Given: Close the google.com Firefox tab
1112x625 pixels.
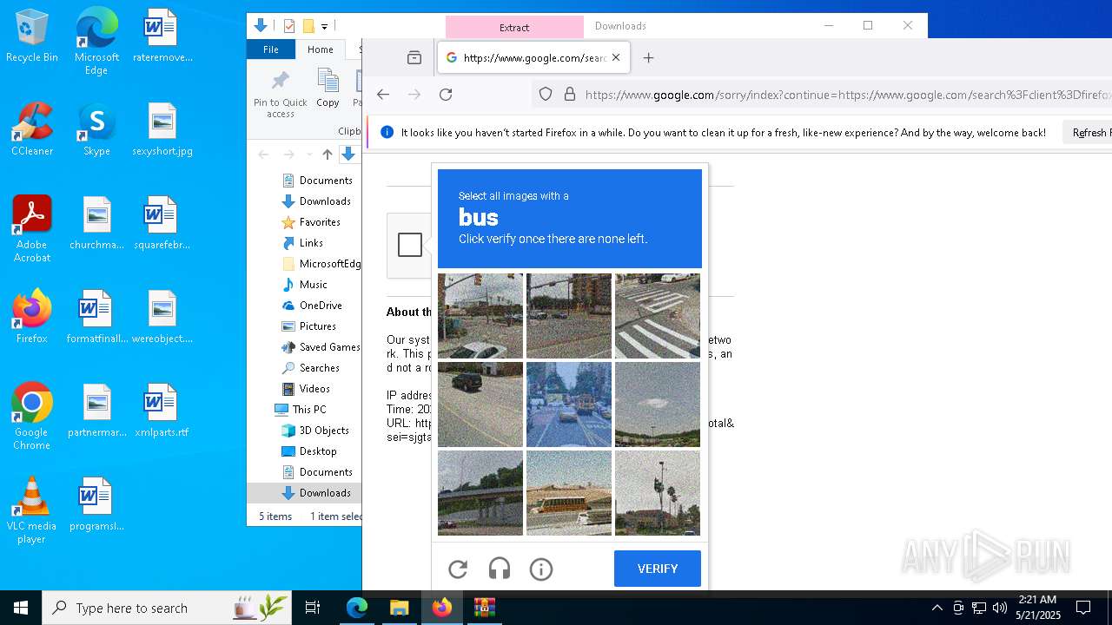Looking at the screenshot, I should click(616, 58).
